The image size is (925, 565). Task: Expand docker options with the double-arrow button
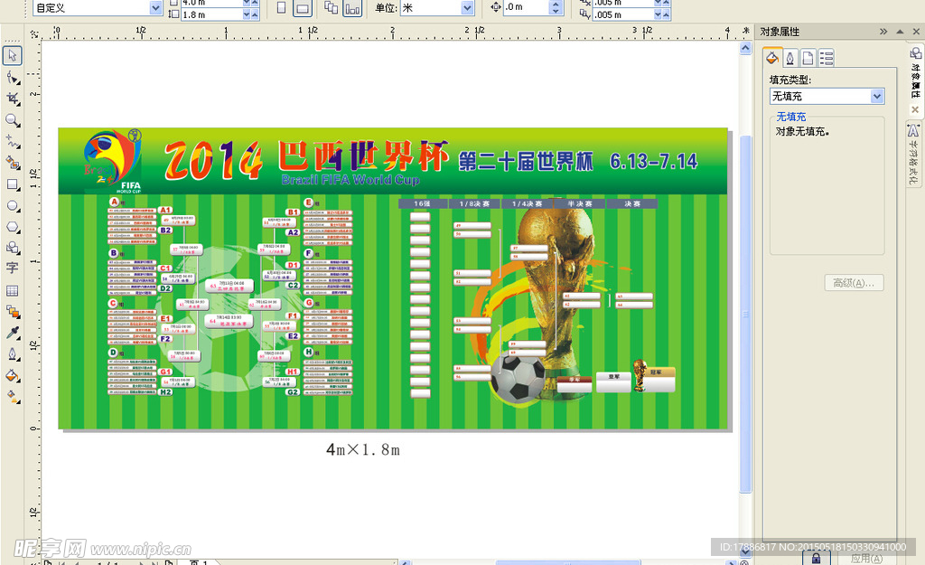tap(883, 32)
